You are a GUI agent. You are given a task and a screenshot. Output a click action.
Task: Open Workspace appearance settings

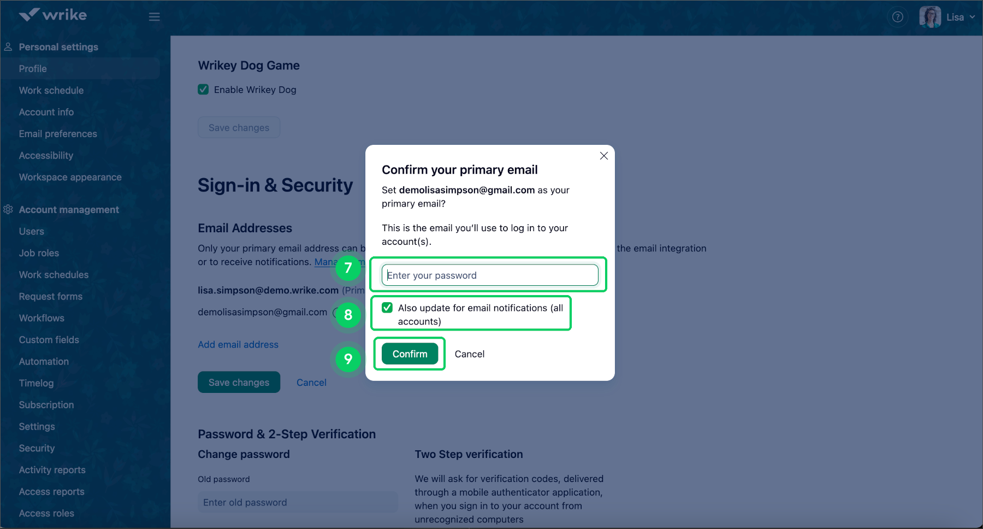70,177
